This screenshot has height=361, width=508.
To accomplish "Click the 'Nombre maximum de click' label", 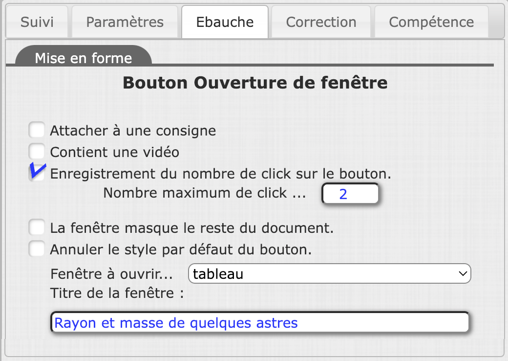I will (204, 193).
